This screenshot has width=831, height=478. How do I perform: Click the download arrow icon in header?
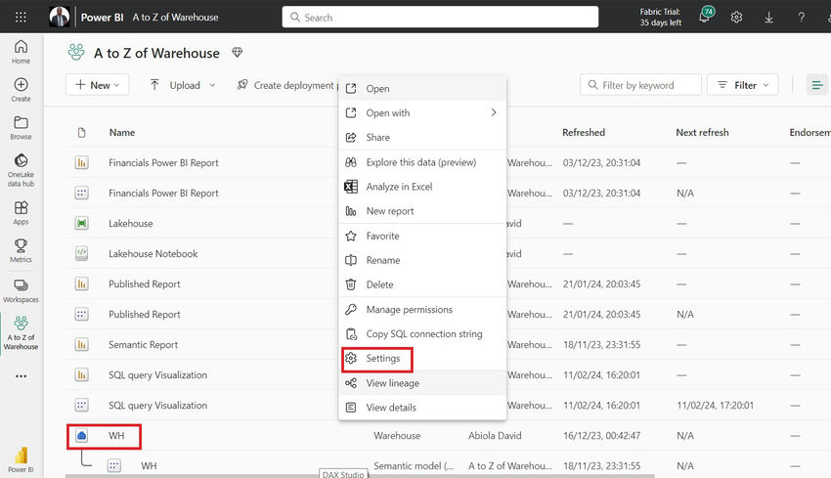pyautogui.click(x=768, y=18)
